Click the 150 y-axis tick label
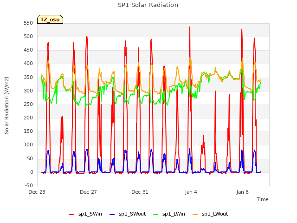 click(28, 131)
